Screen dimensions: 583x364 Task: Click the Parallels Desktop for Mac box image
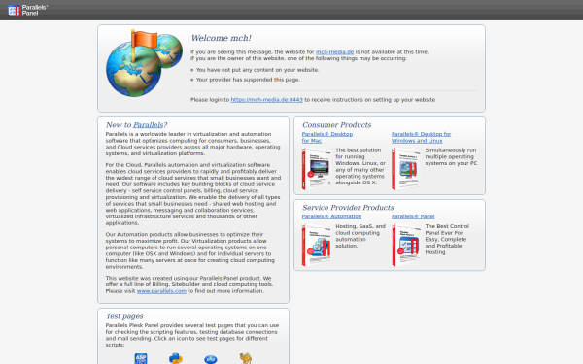317,169
